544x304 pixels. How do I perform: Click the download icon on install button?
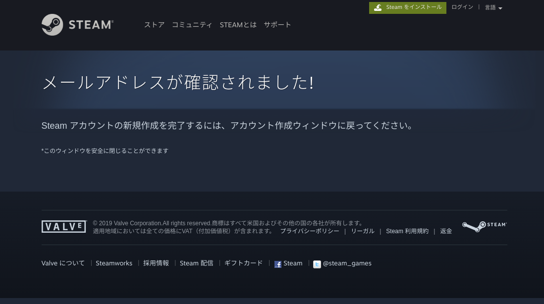pos(378,8)
